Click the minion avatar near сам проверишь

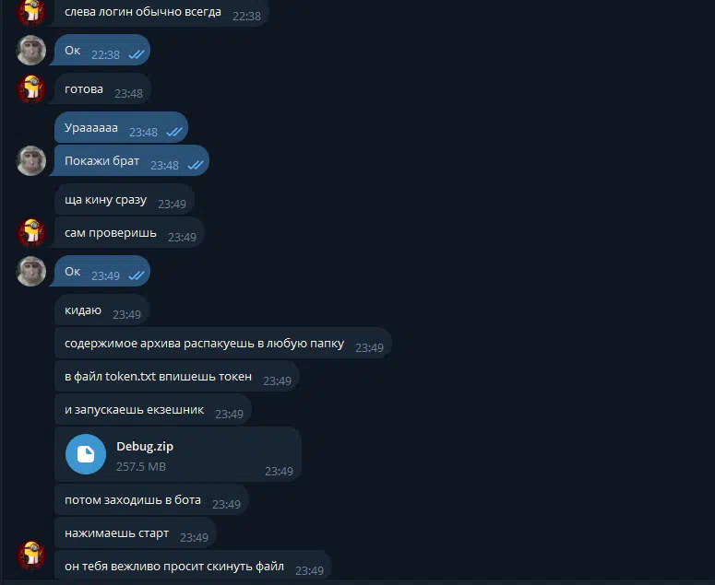(31, 233)
